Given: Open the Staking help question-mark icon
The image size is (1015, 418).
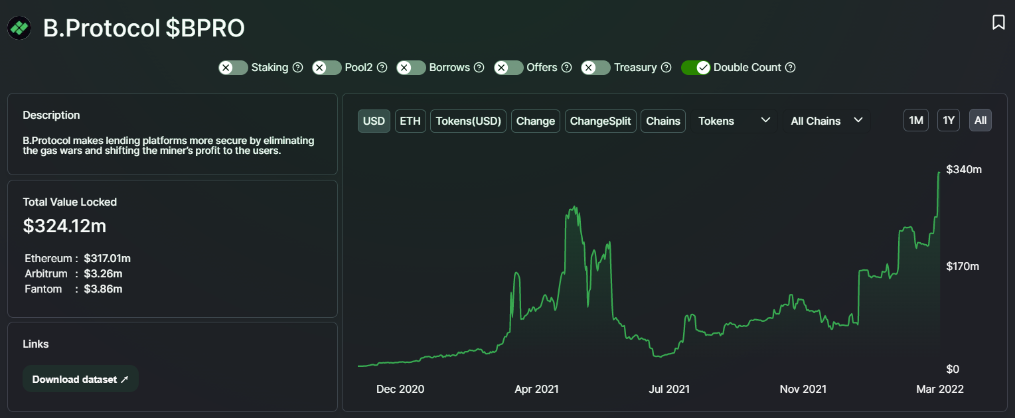Looking at the screenshot, I should (x=298, y=68).
